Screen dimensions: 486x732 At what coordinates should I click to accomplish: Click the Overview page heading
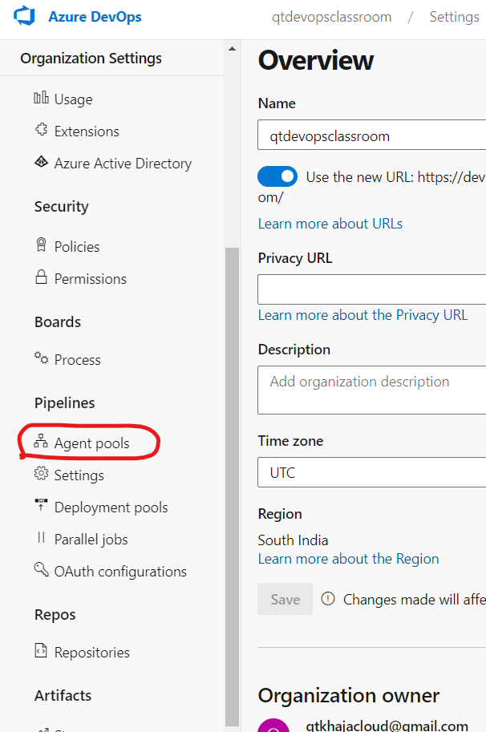pos(316,61)
